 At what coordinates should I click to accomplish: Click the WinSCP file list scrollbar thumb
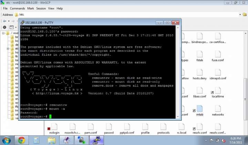point(246,99)
